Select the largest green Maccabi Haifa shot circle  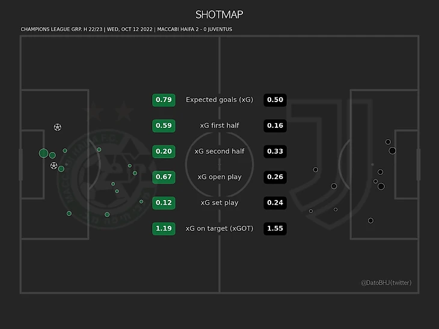[43, 153]
